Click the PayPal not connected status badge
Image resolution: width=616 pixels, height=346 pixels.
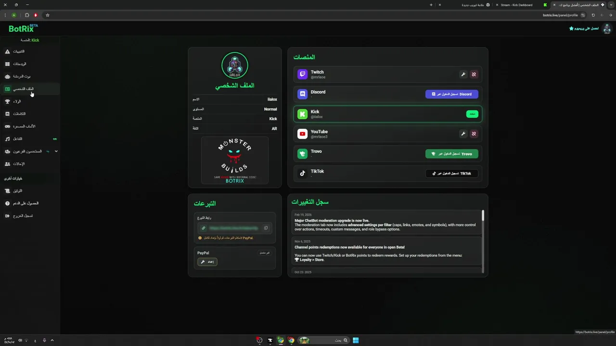click(264, 253)
